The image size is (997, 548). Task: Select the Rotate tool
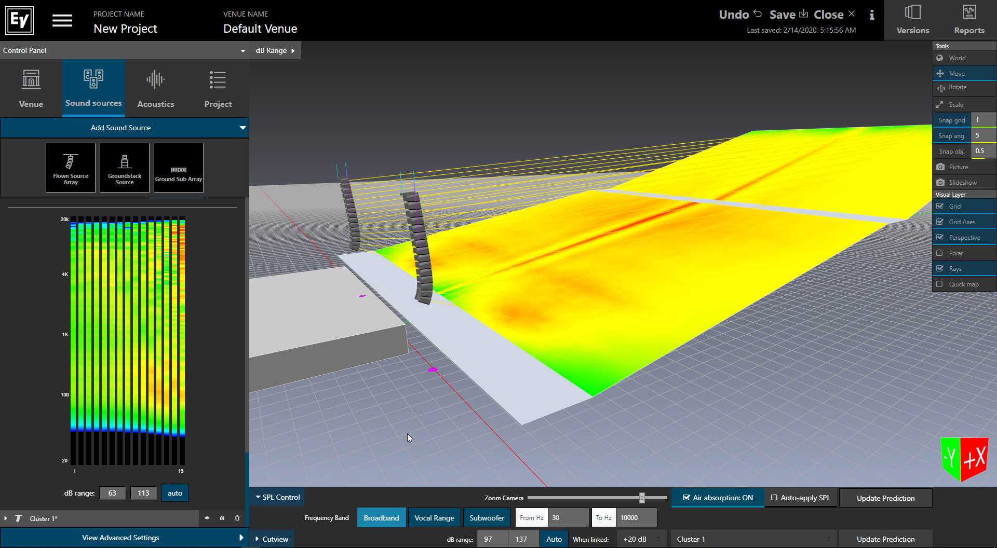(957, 88)
